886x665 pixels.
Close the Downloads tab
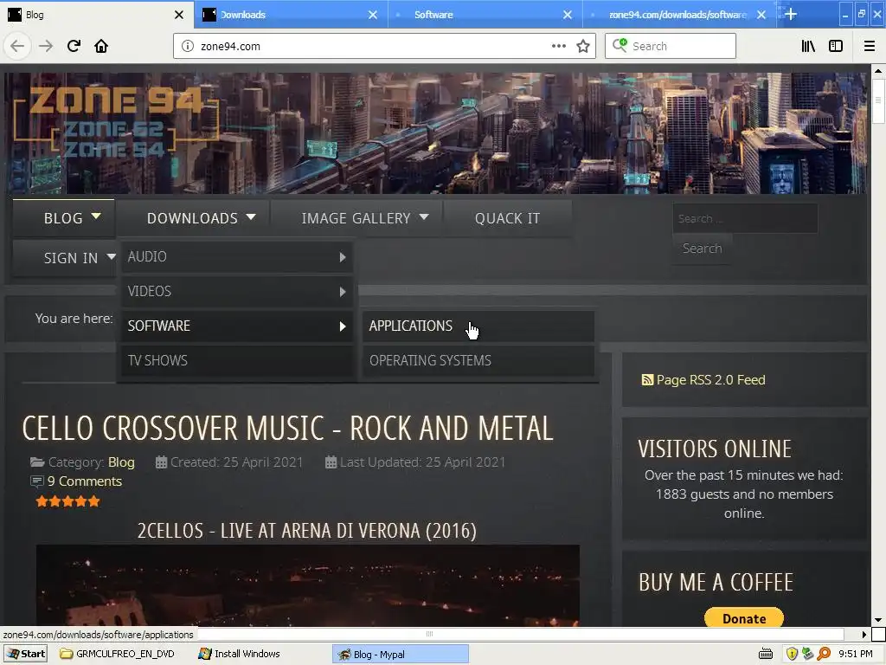[373, 16]
